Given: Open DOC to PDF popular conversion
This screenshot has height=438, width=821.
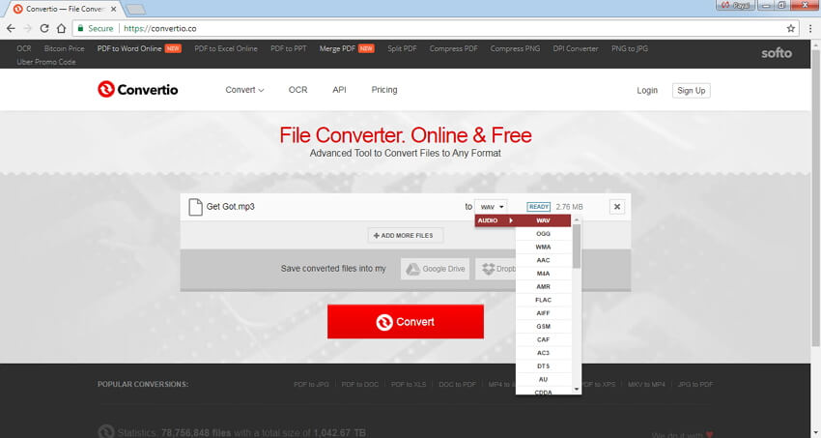Looking at the screenshot, I should [x=457, y=385].
